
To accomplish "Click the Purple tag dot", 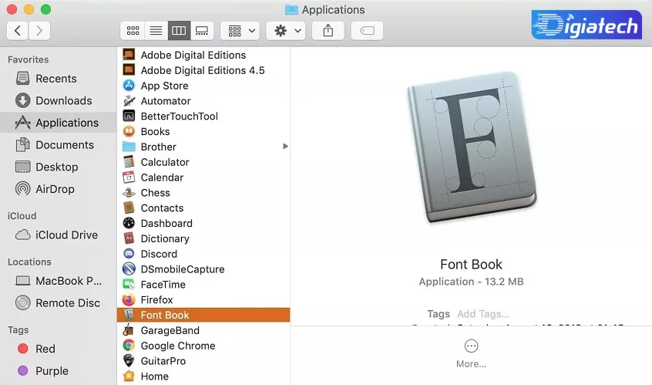I will (23, 371).
